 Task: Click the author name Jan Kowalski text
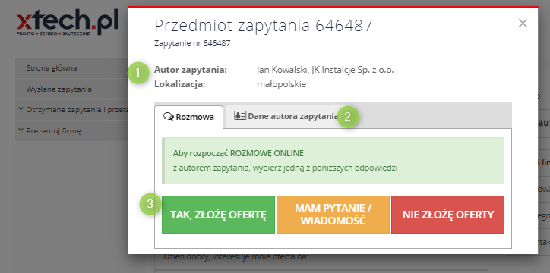pos(282,70)
